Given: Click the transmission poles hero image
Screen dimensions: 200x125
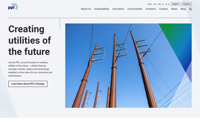Looking at the screenshot, I should (x=128, y=66).
